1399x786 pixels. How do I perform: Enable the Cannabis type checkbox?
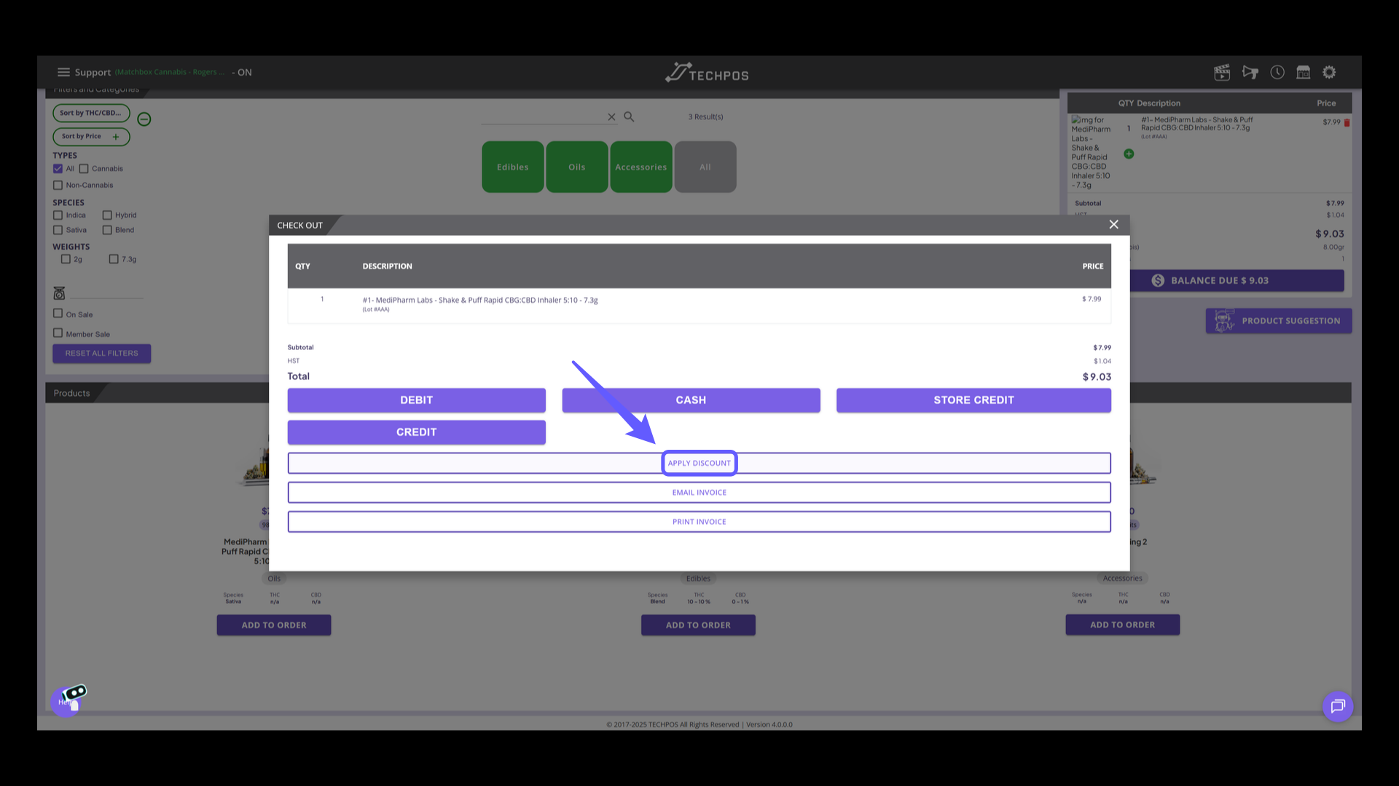(84, 169)
